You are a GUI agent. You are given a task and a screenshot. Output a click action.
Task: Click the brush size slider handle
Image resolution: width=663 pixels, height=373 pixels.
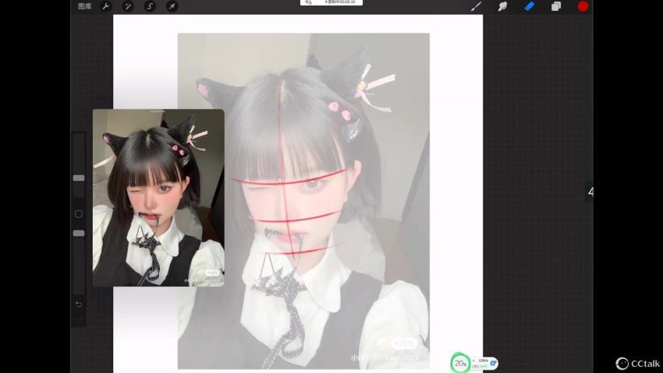coord(79,178)
